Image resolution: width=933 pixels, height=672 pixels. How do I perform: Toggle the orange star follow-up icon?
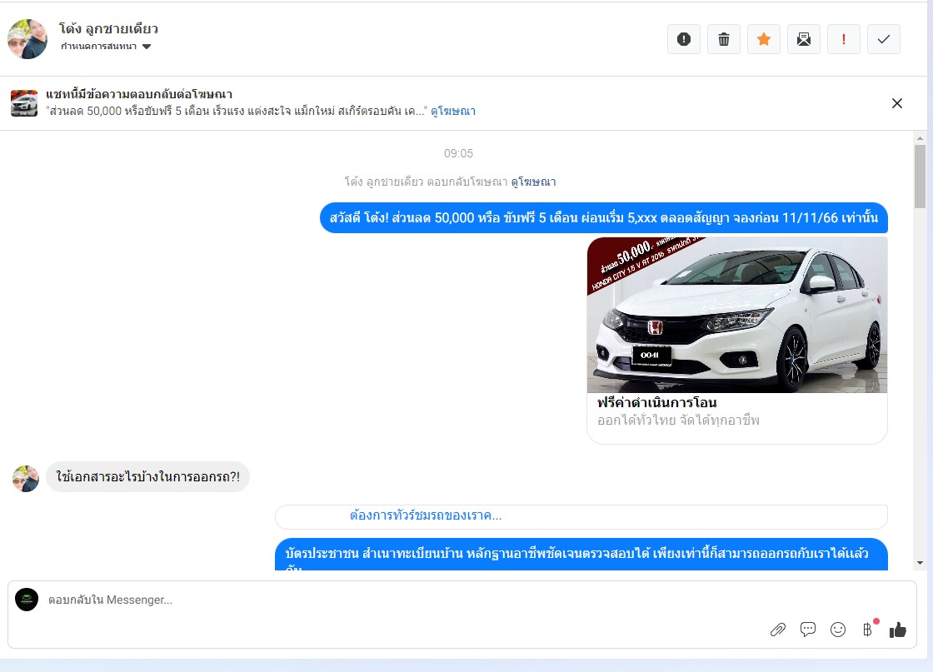pos(763,39)
